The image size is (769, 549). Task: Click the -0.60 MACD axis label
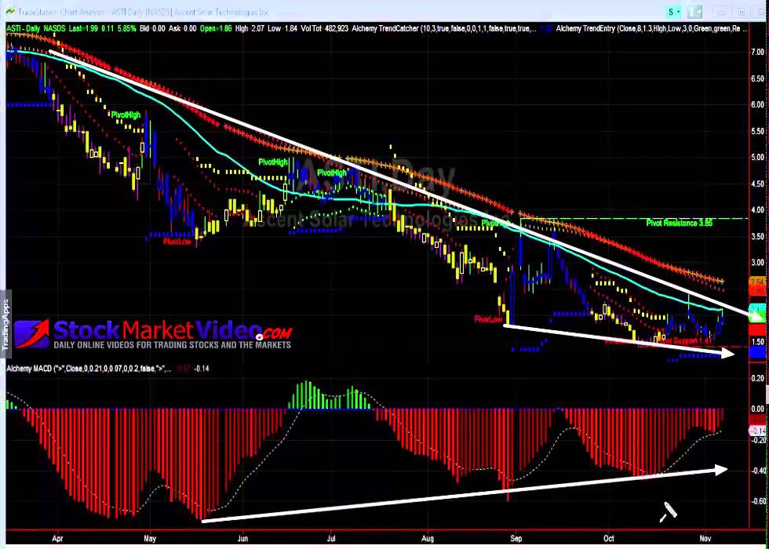(x=758, y=501)
